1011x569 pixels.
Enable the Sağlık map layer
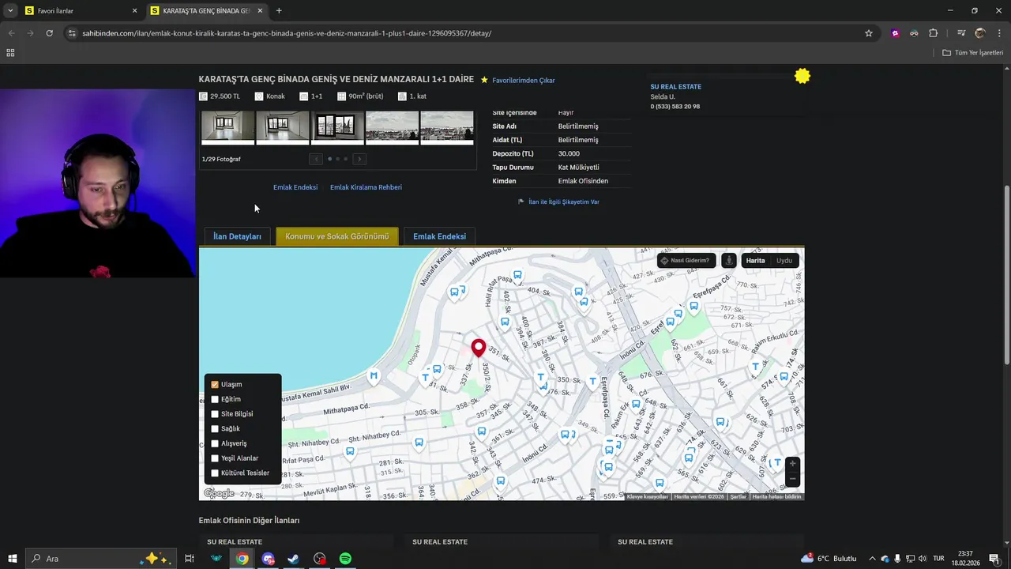[x=215, y=429]
